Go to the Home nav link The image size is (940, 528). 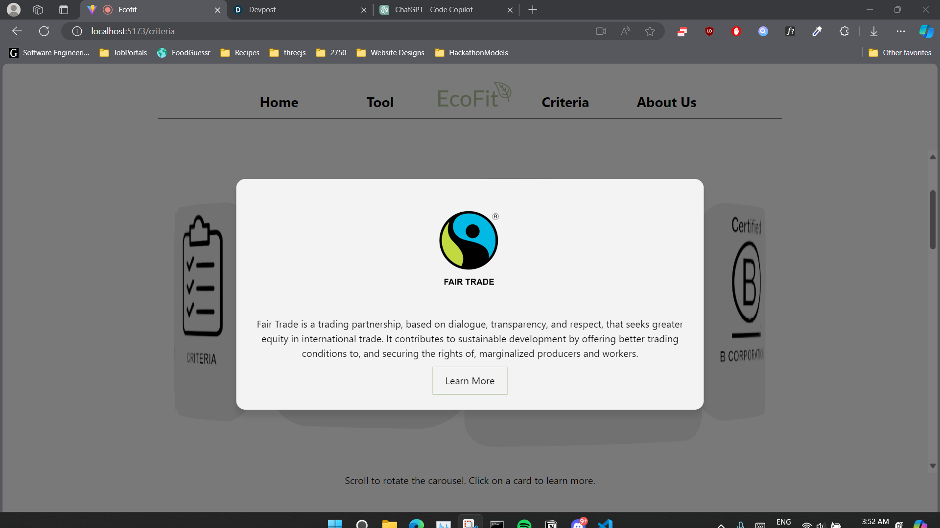tap(279, 102)
